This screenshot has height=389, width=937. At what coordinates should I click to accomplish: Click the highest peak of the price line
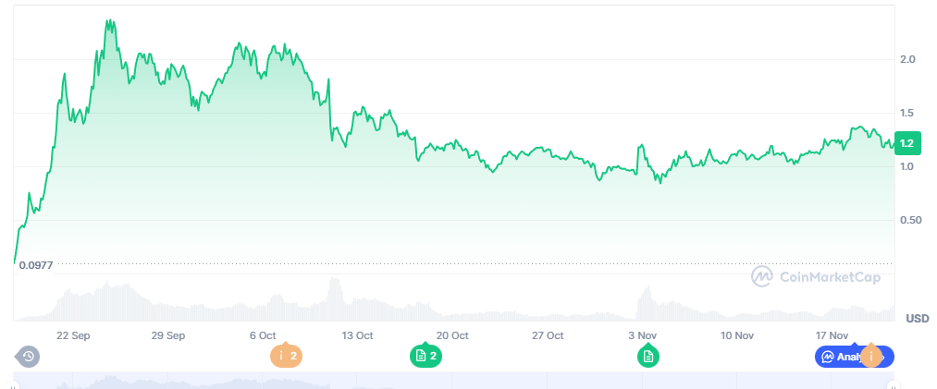tap(110, 20)
